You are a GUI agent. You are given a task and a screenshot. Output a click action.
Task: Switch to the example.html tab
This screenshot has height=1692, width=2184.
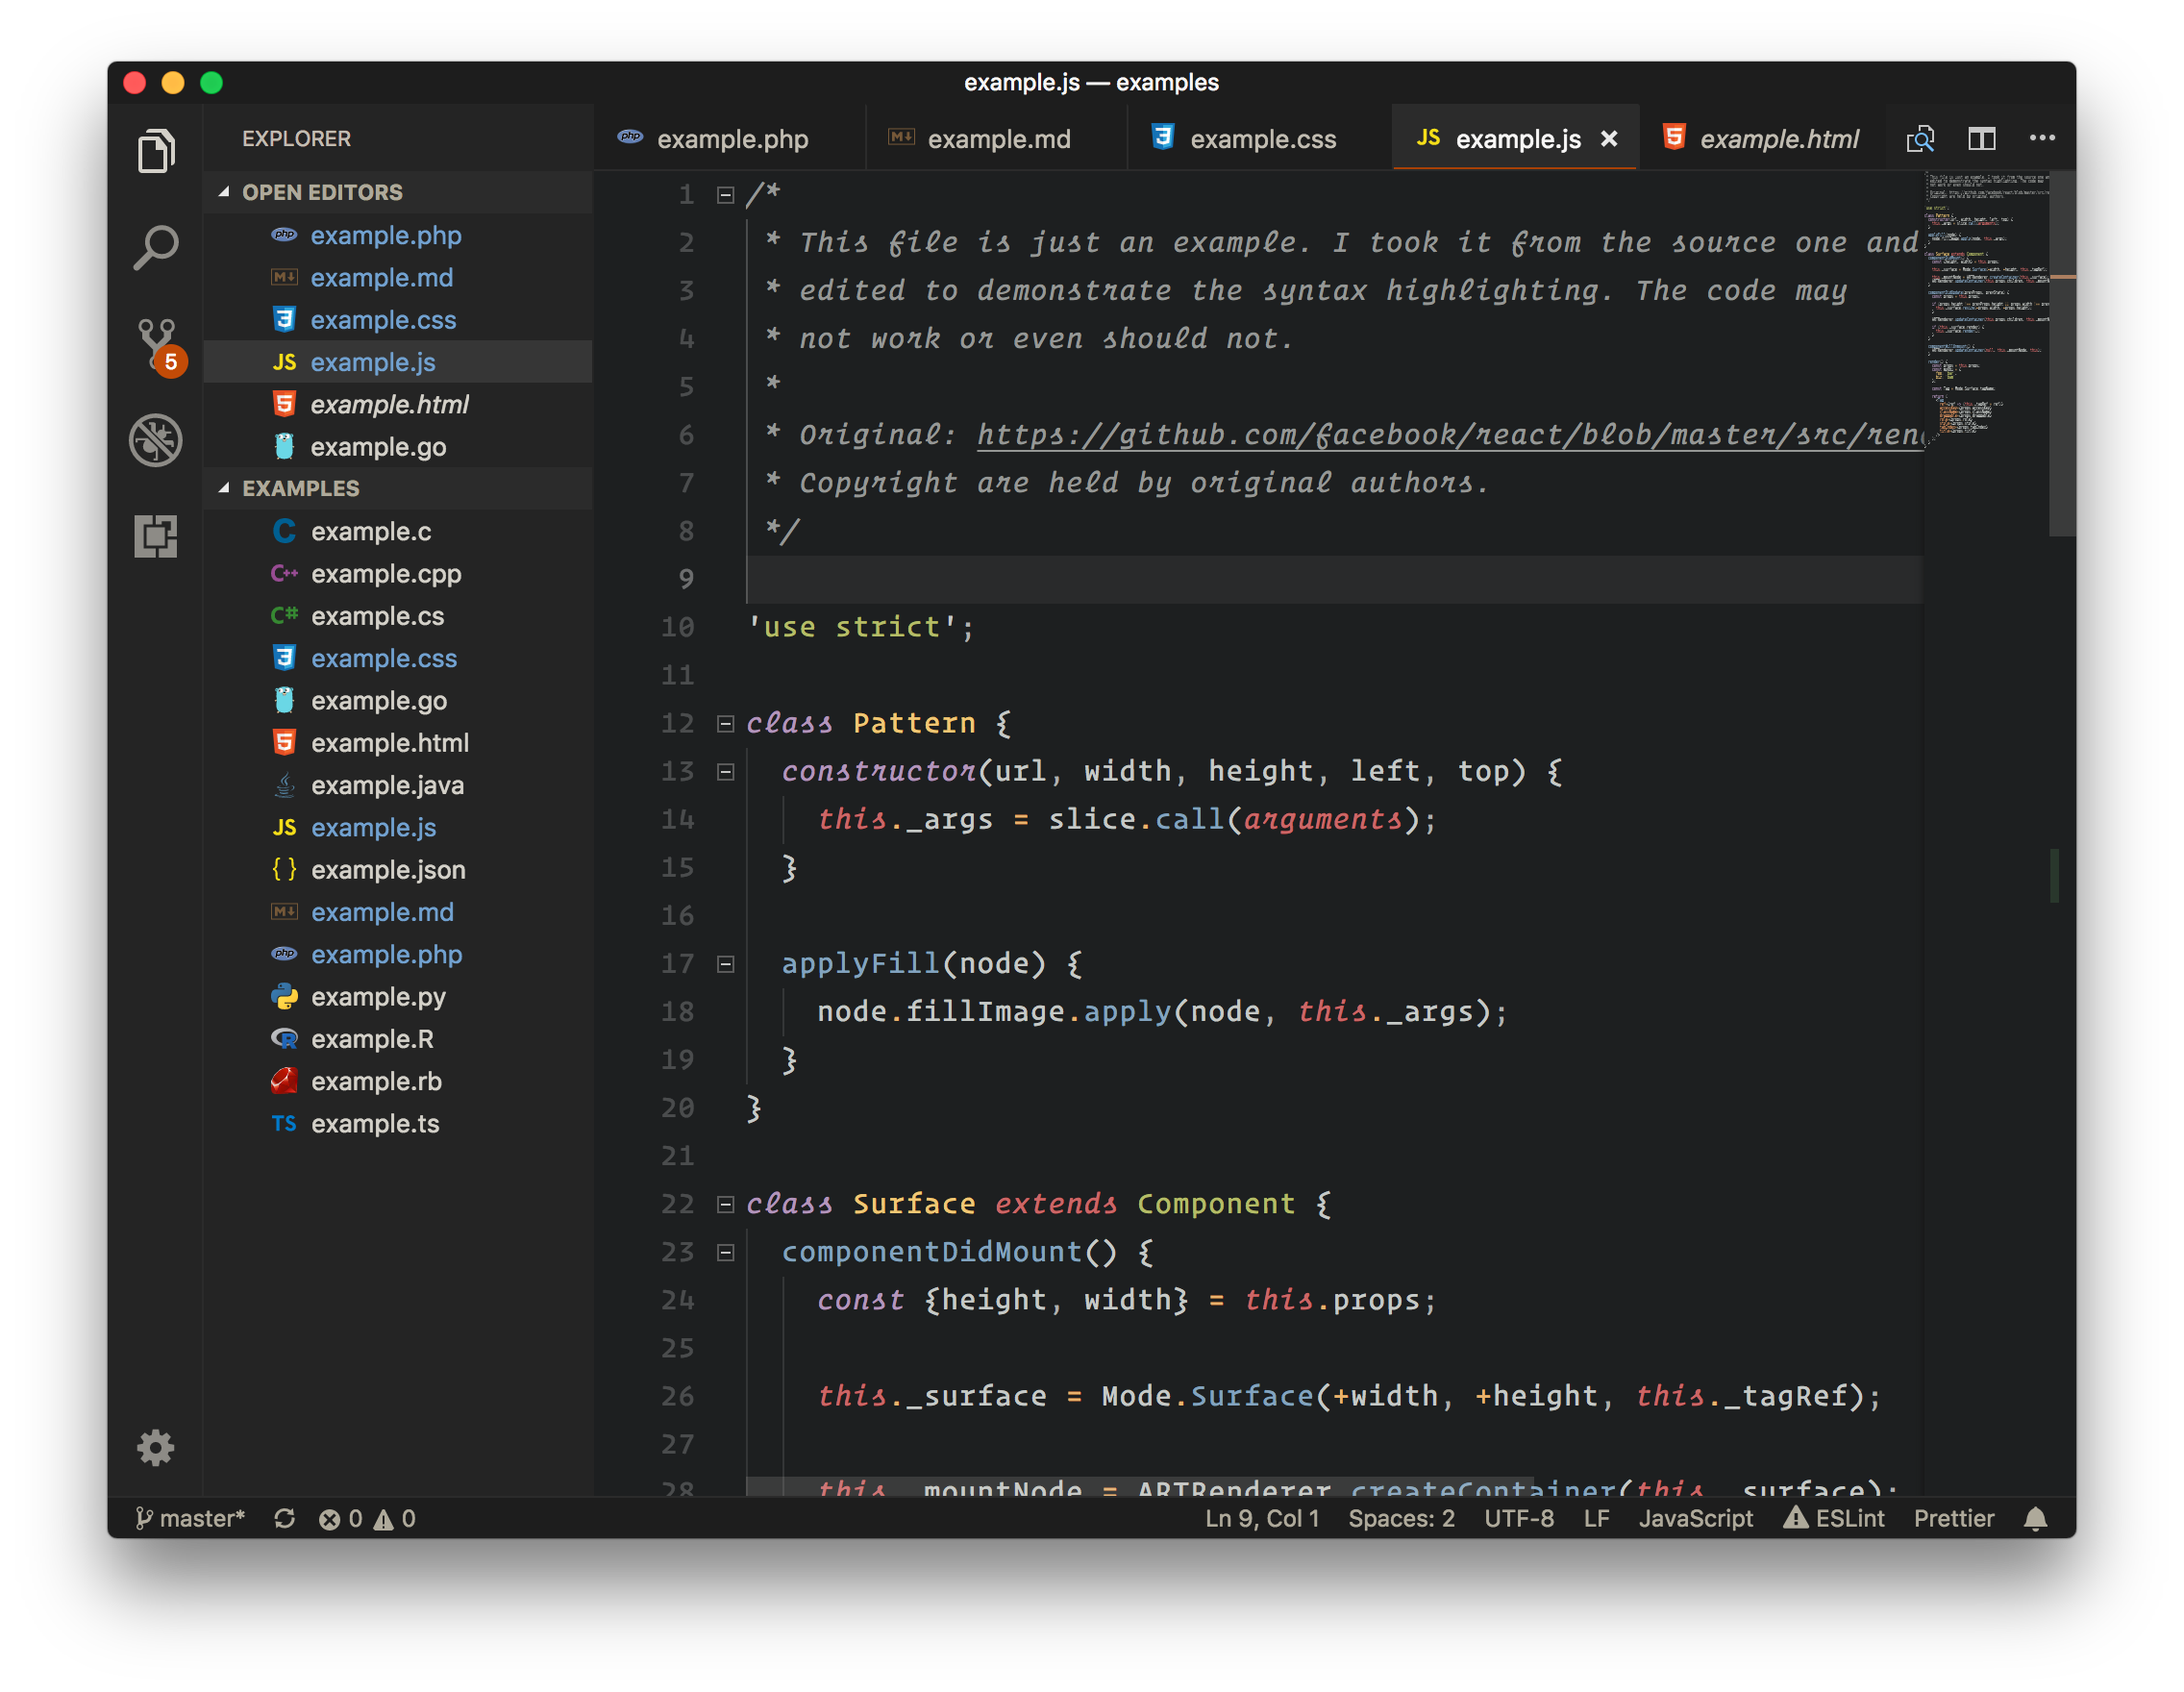[x=1778, y=139]
